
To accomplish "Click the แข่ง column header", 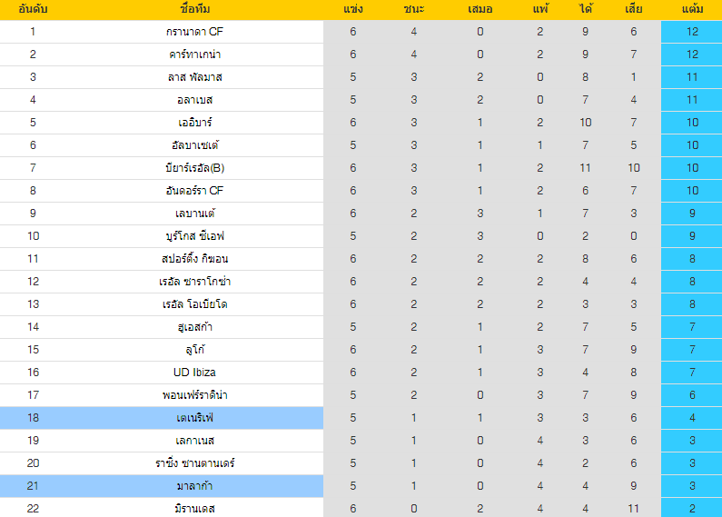I will click(x=353, y=9).
